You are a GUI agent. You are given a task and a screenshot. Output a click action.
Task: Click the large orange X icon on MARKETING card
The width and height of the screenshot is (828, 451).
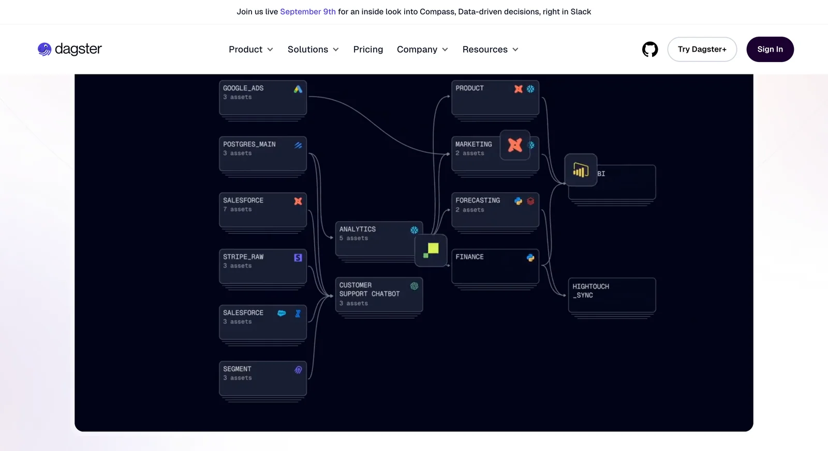pos(515,145)
